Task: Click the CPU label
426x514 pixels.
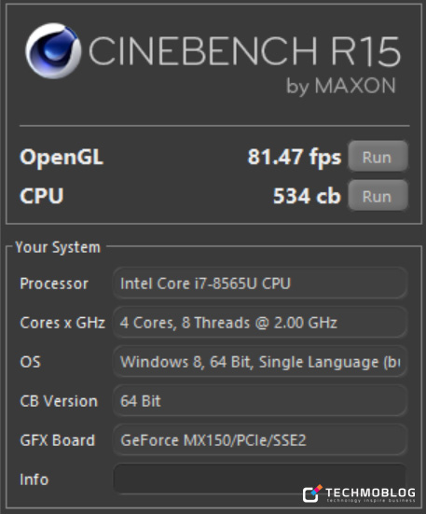Action: (x=42, y=196)
